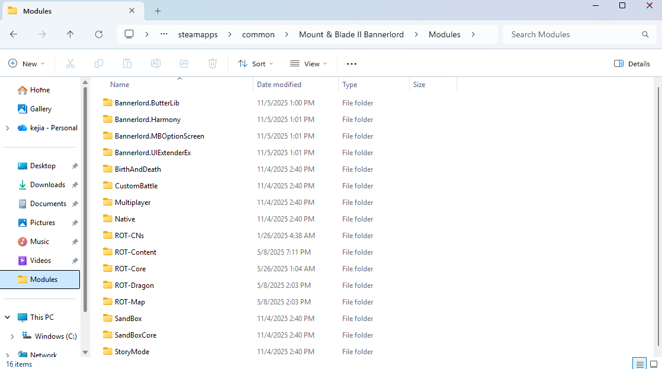This screenshot has width=662, height=369.
Task: Click the Search Modules input field
Action: coord(571,34)
